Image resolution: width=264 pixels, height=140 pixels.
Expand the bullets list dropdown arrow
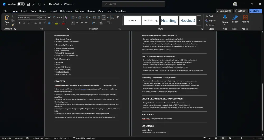point(76,17)
